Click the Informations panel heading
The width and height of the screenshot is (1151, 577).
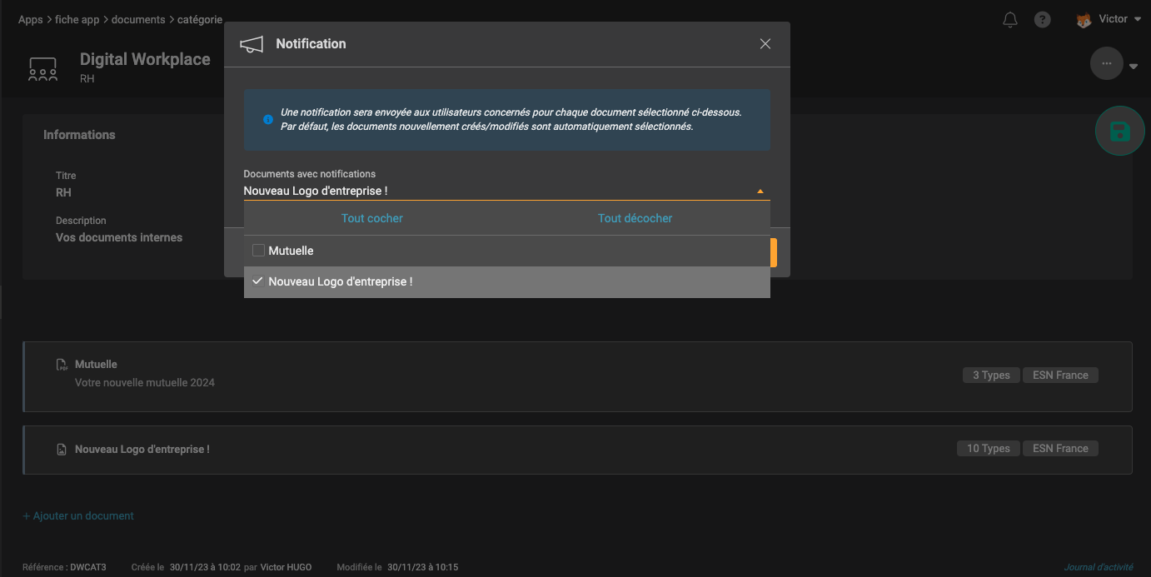click(x=79, y=135)
